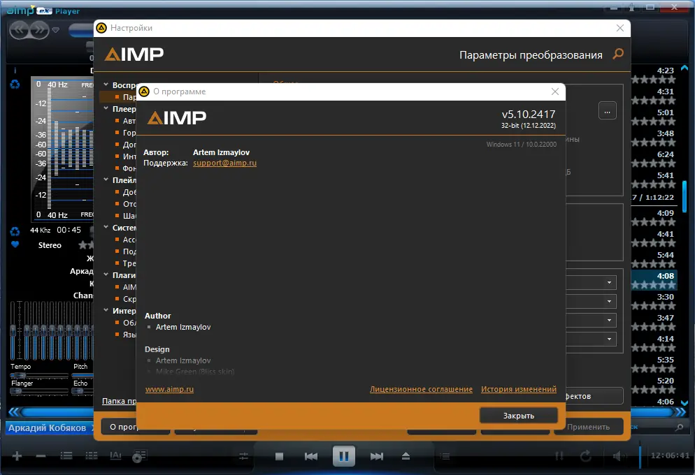695x475 pixels.
Task: Visit the www.aimp.ru website link
Action: [x=169, y=389]
